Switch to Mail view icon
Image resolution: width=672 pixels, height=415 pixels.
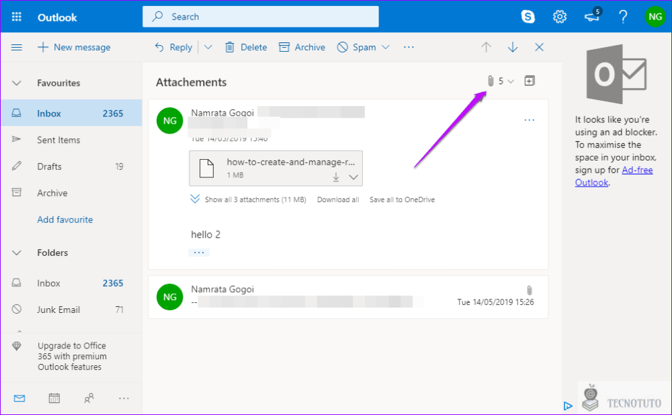coord(19,398)
